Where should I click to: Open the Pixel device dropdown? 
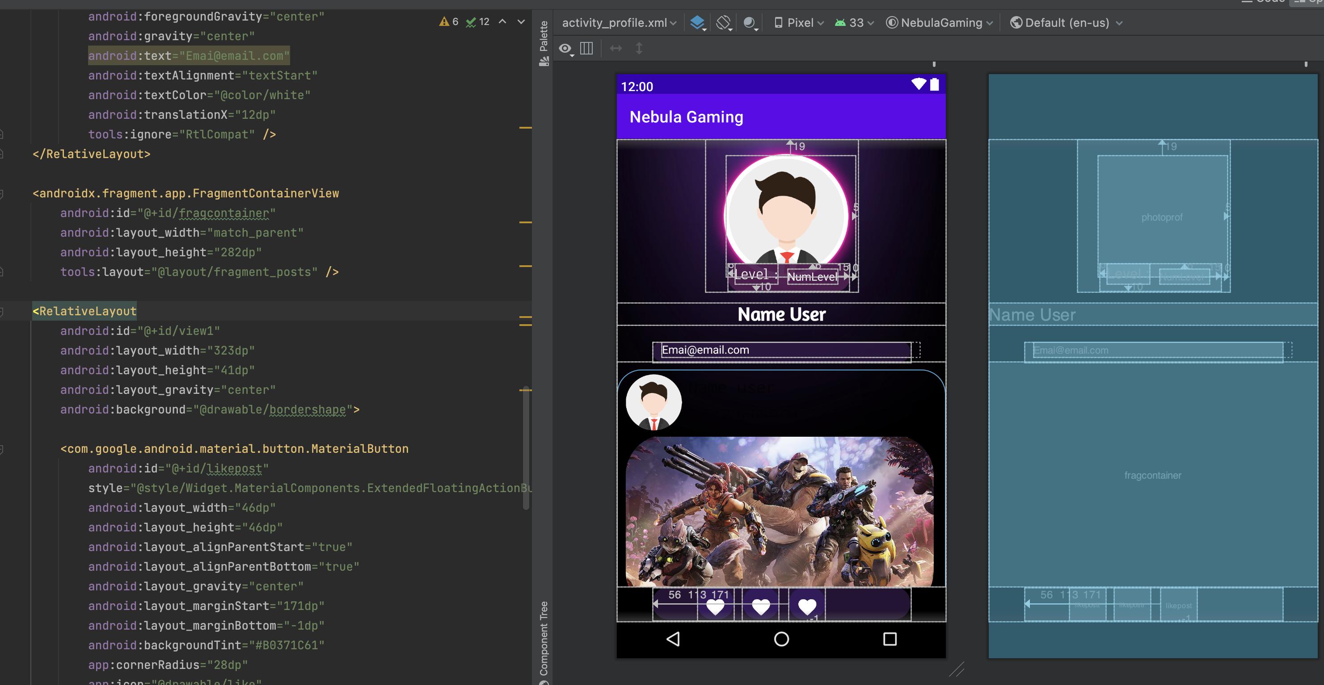point(799,23)
